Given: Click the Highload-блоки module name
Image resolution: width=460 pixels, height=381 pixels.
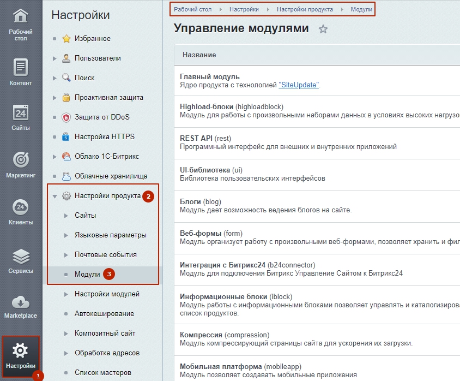Looking at the screenshot, I should (x=207, y=106).
